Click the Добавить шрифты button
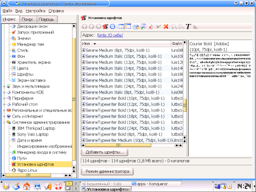Viewport: 256px width, 192px height. click(x=104, y=152)
